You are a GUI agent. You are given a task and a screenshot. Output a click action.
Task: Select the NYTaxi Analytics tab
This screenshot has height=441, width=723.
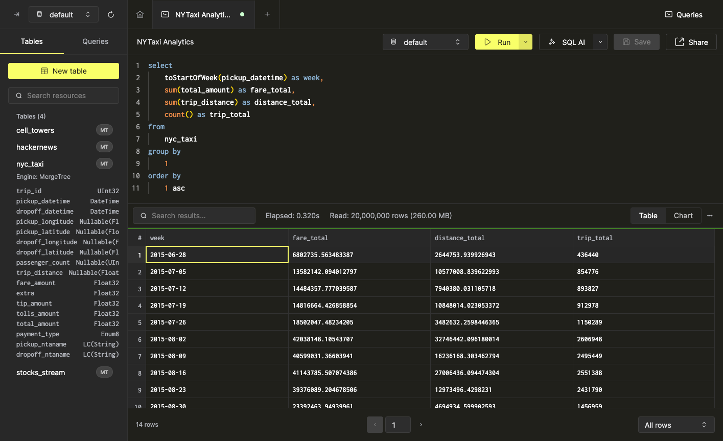point(202,14)
